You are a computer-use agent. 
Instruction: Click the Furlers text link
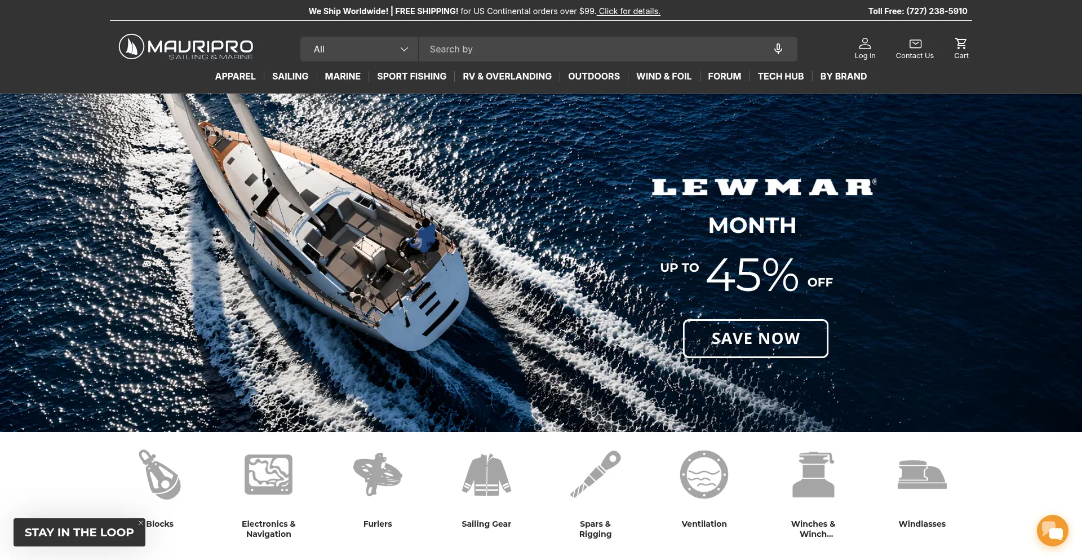point(378,524)
